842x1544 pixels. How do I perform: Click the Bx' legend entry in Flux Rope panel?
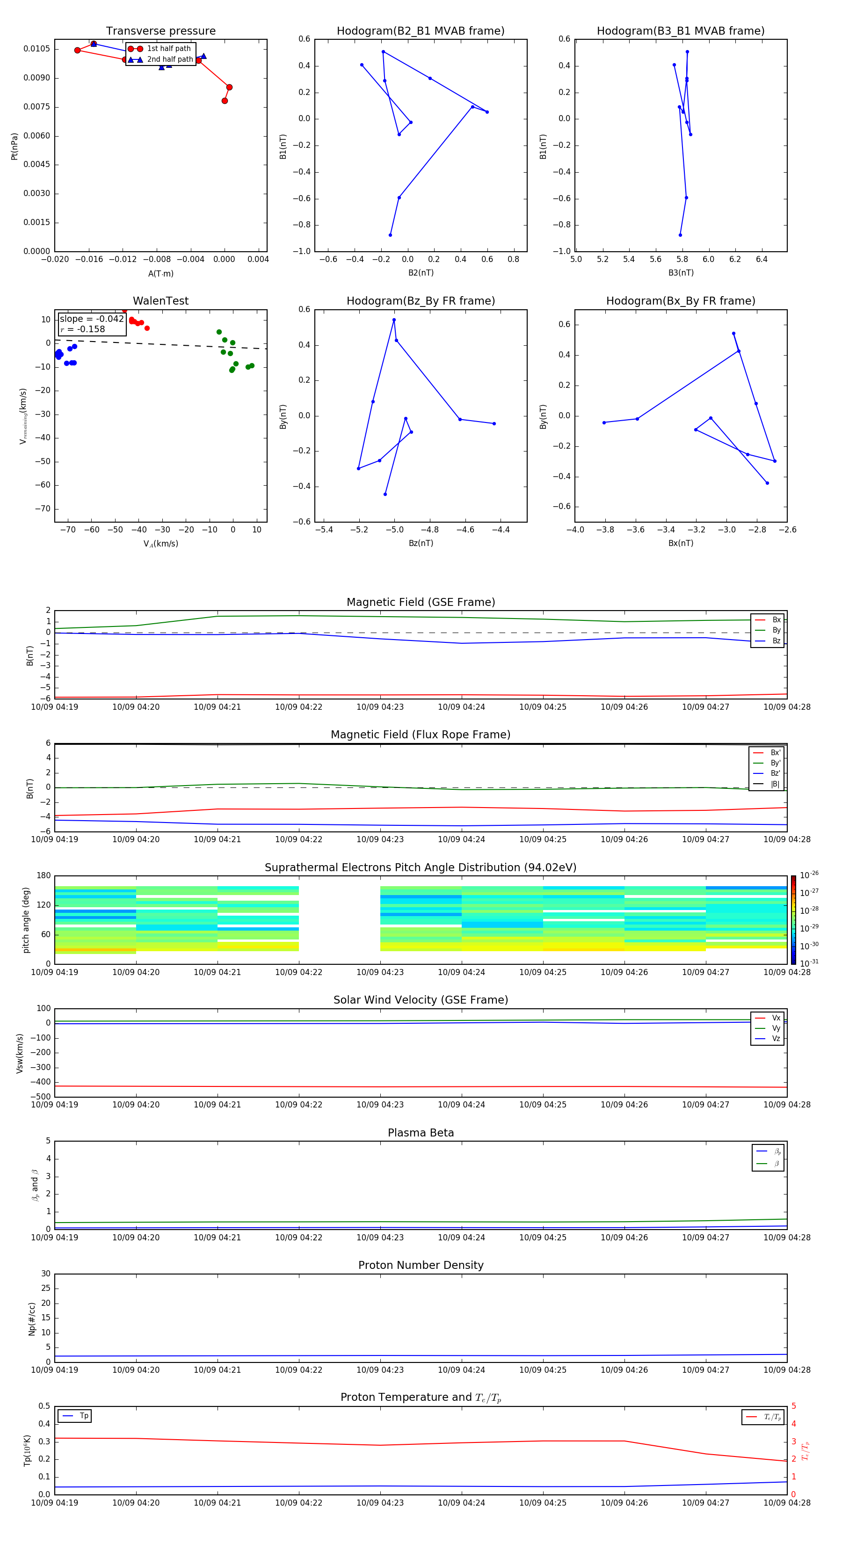point(767,753)
